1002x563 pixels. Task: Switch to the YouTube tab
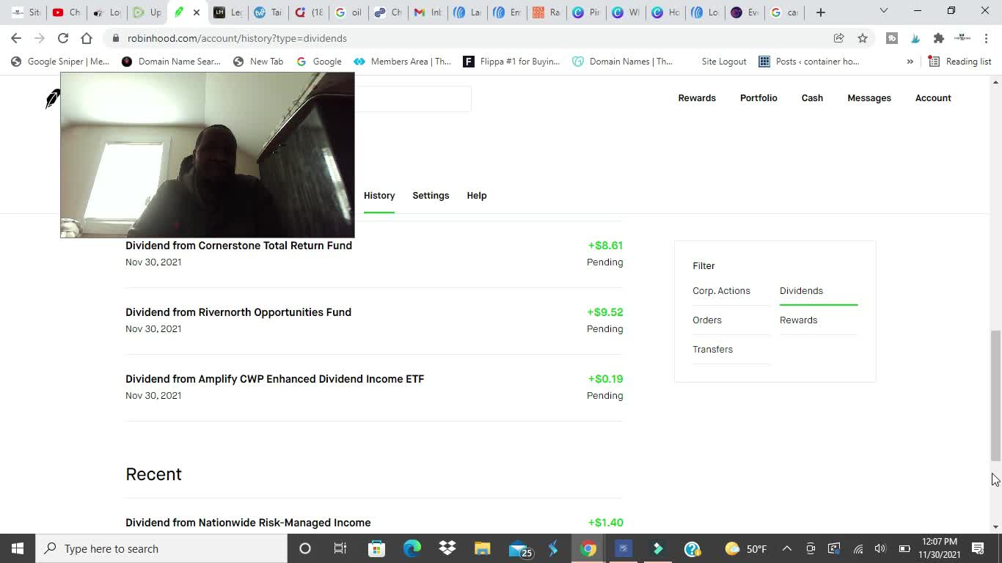(x=66, y=12)
